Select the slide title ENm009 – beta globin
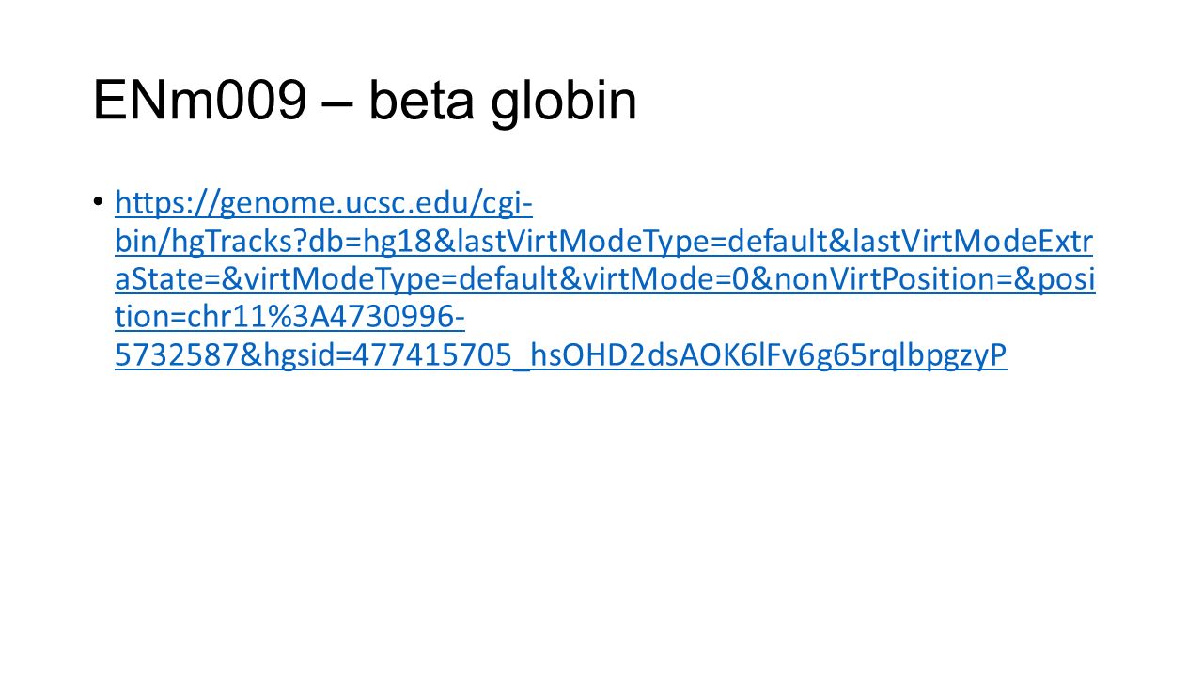Screen dimensions: 1203x677 coord(365,102)
